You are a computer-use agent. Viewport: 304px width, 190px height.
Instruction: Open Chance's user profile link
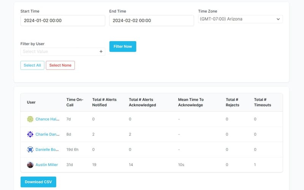tap(47, 119)
